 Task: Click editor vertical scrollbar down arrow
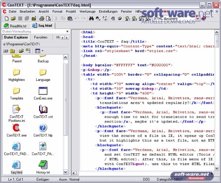pos(217,168)
